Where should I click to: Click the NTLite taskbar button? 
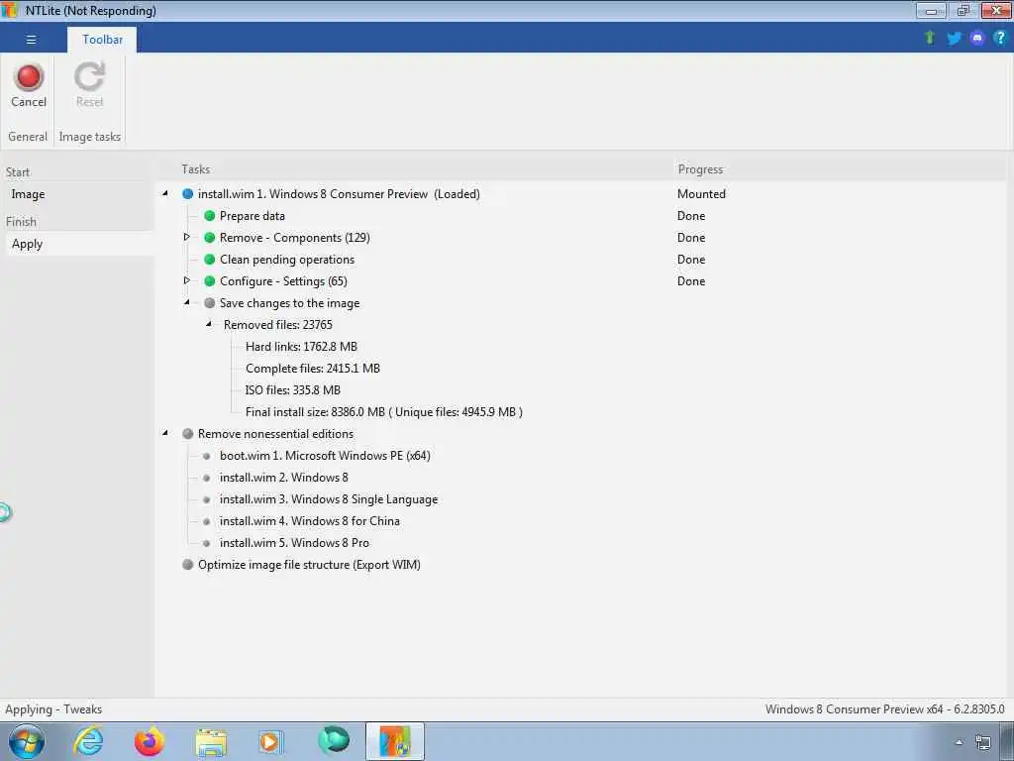395,741
